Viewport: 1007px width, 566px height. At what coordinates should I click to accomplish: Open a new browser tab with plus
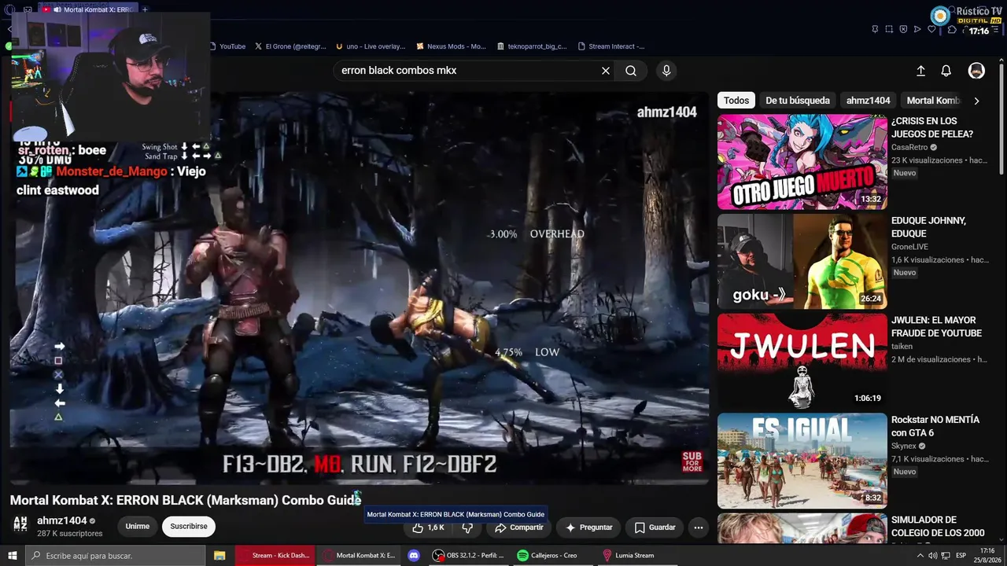coord(145,9)
